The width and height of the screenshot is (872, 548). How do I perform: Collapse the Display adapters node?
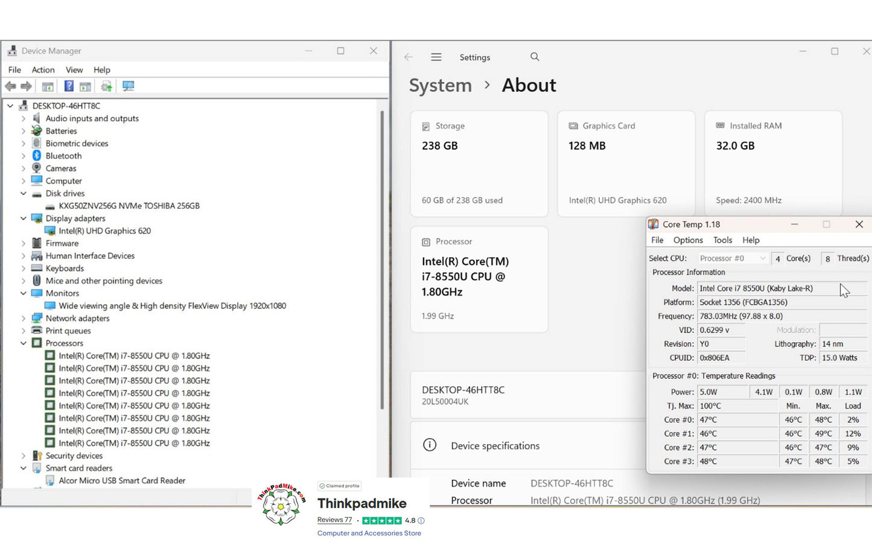pyautogui.click(x=24, y=218)
